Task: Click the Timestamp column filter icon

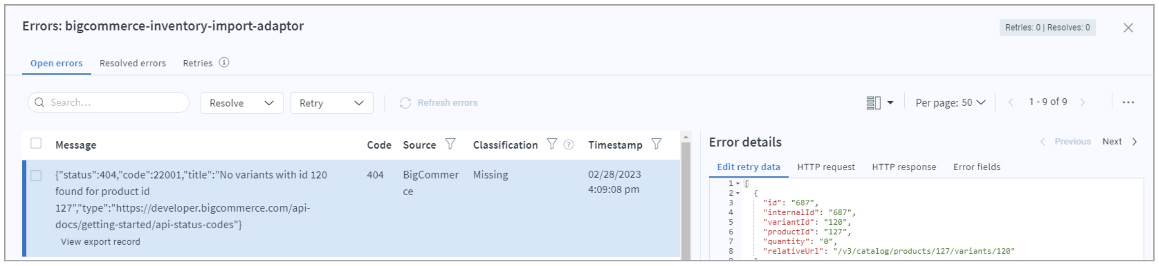Action: 656,144
